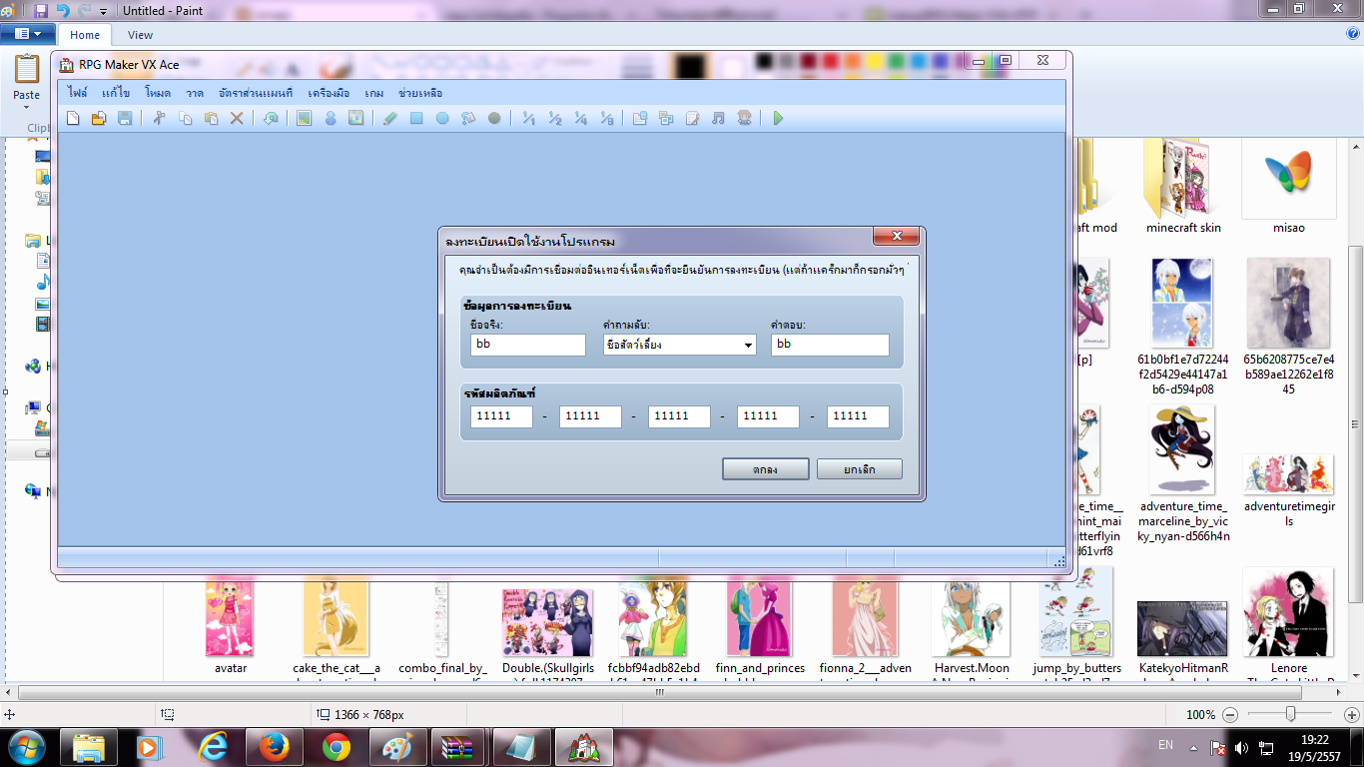This screenshot has height=767, width=1364.
Task: Click the ตกลง OK button
Action: (x=766, y=469)
